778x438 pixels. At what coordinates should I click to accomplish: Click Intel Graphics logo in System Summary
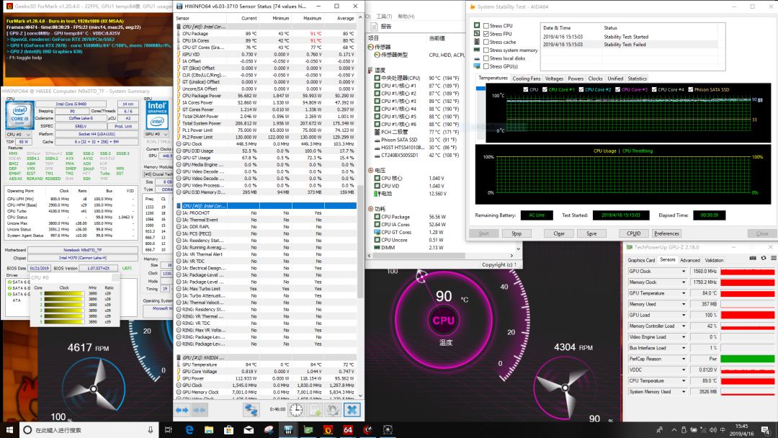(157, 115)
